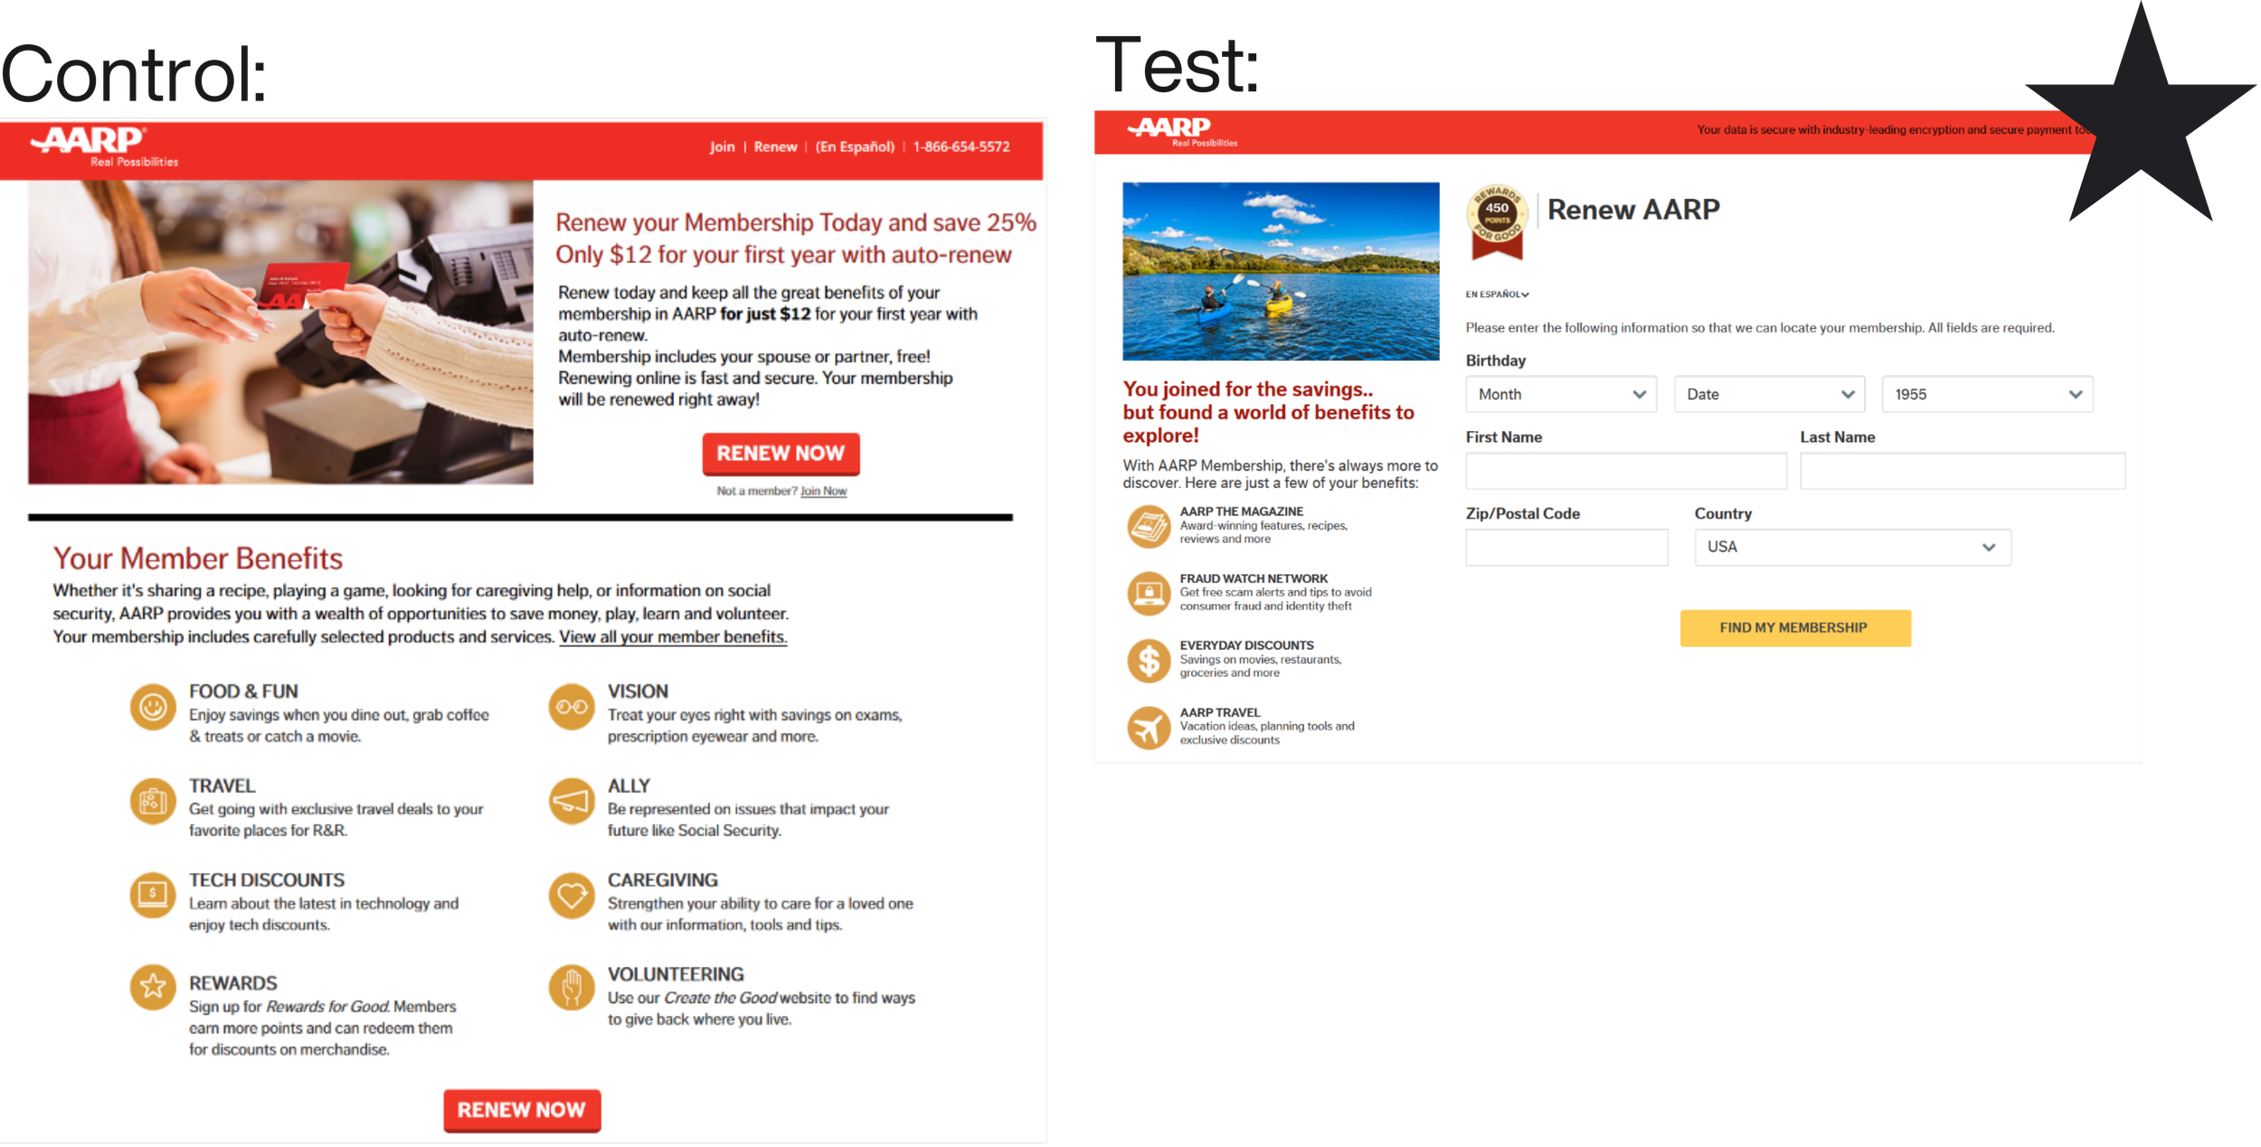This screenshot has width=2261, height=1147.
Task: Click the Food & Fun smiley icon
Action: [x=153, y=707]
